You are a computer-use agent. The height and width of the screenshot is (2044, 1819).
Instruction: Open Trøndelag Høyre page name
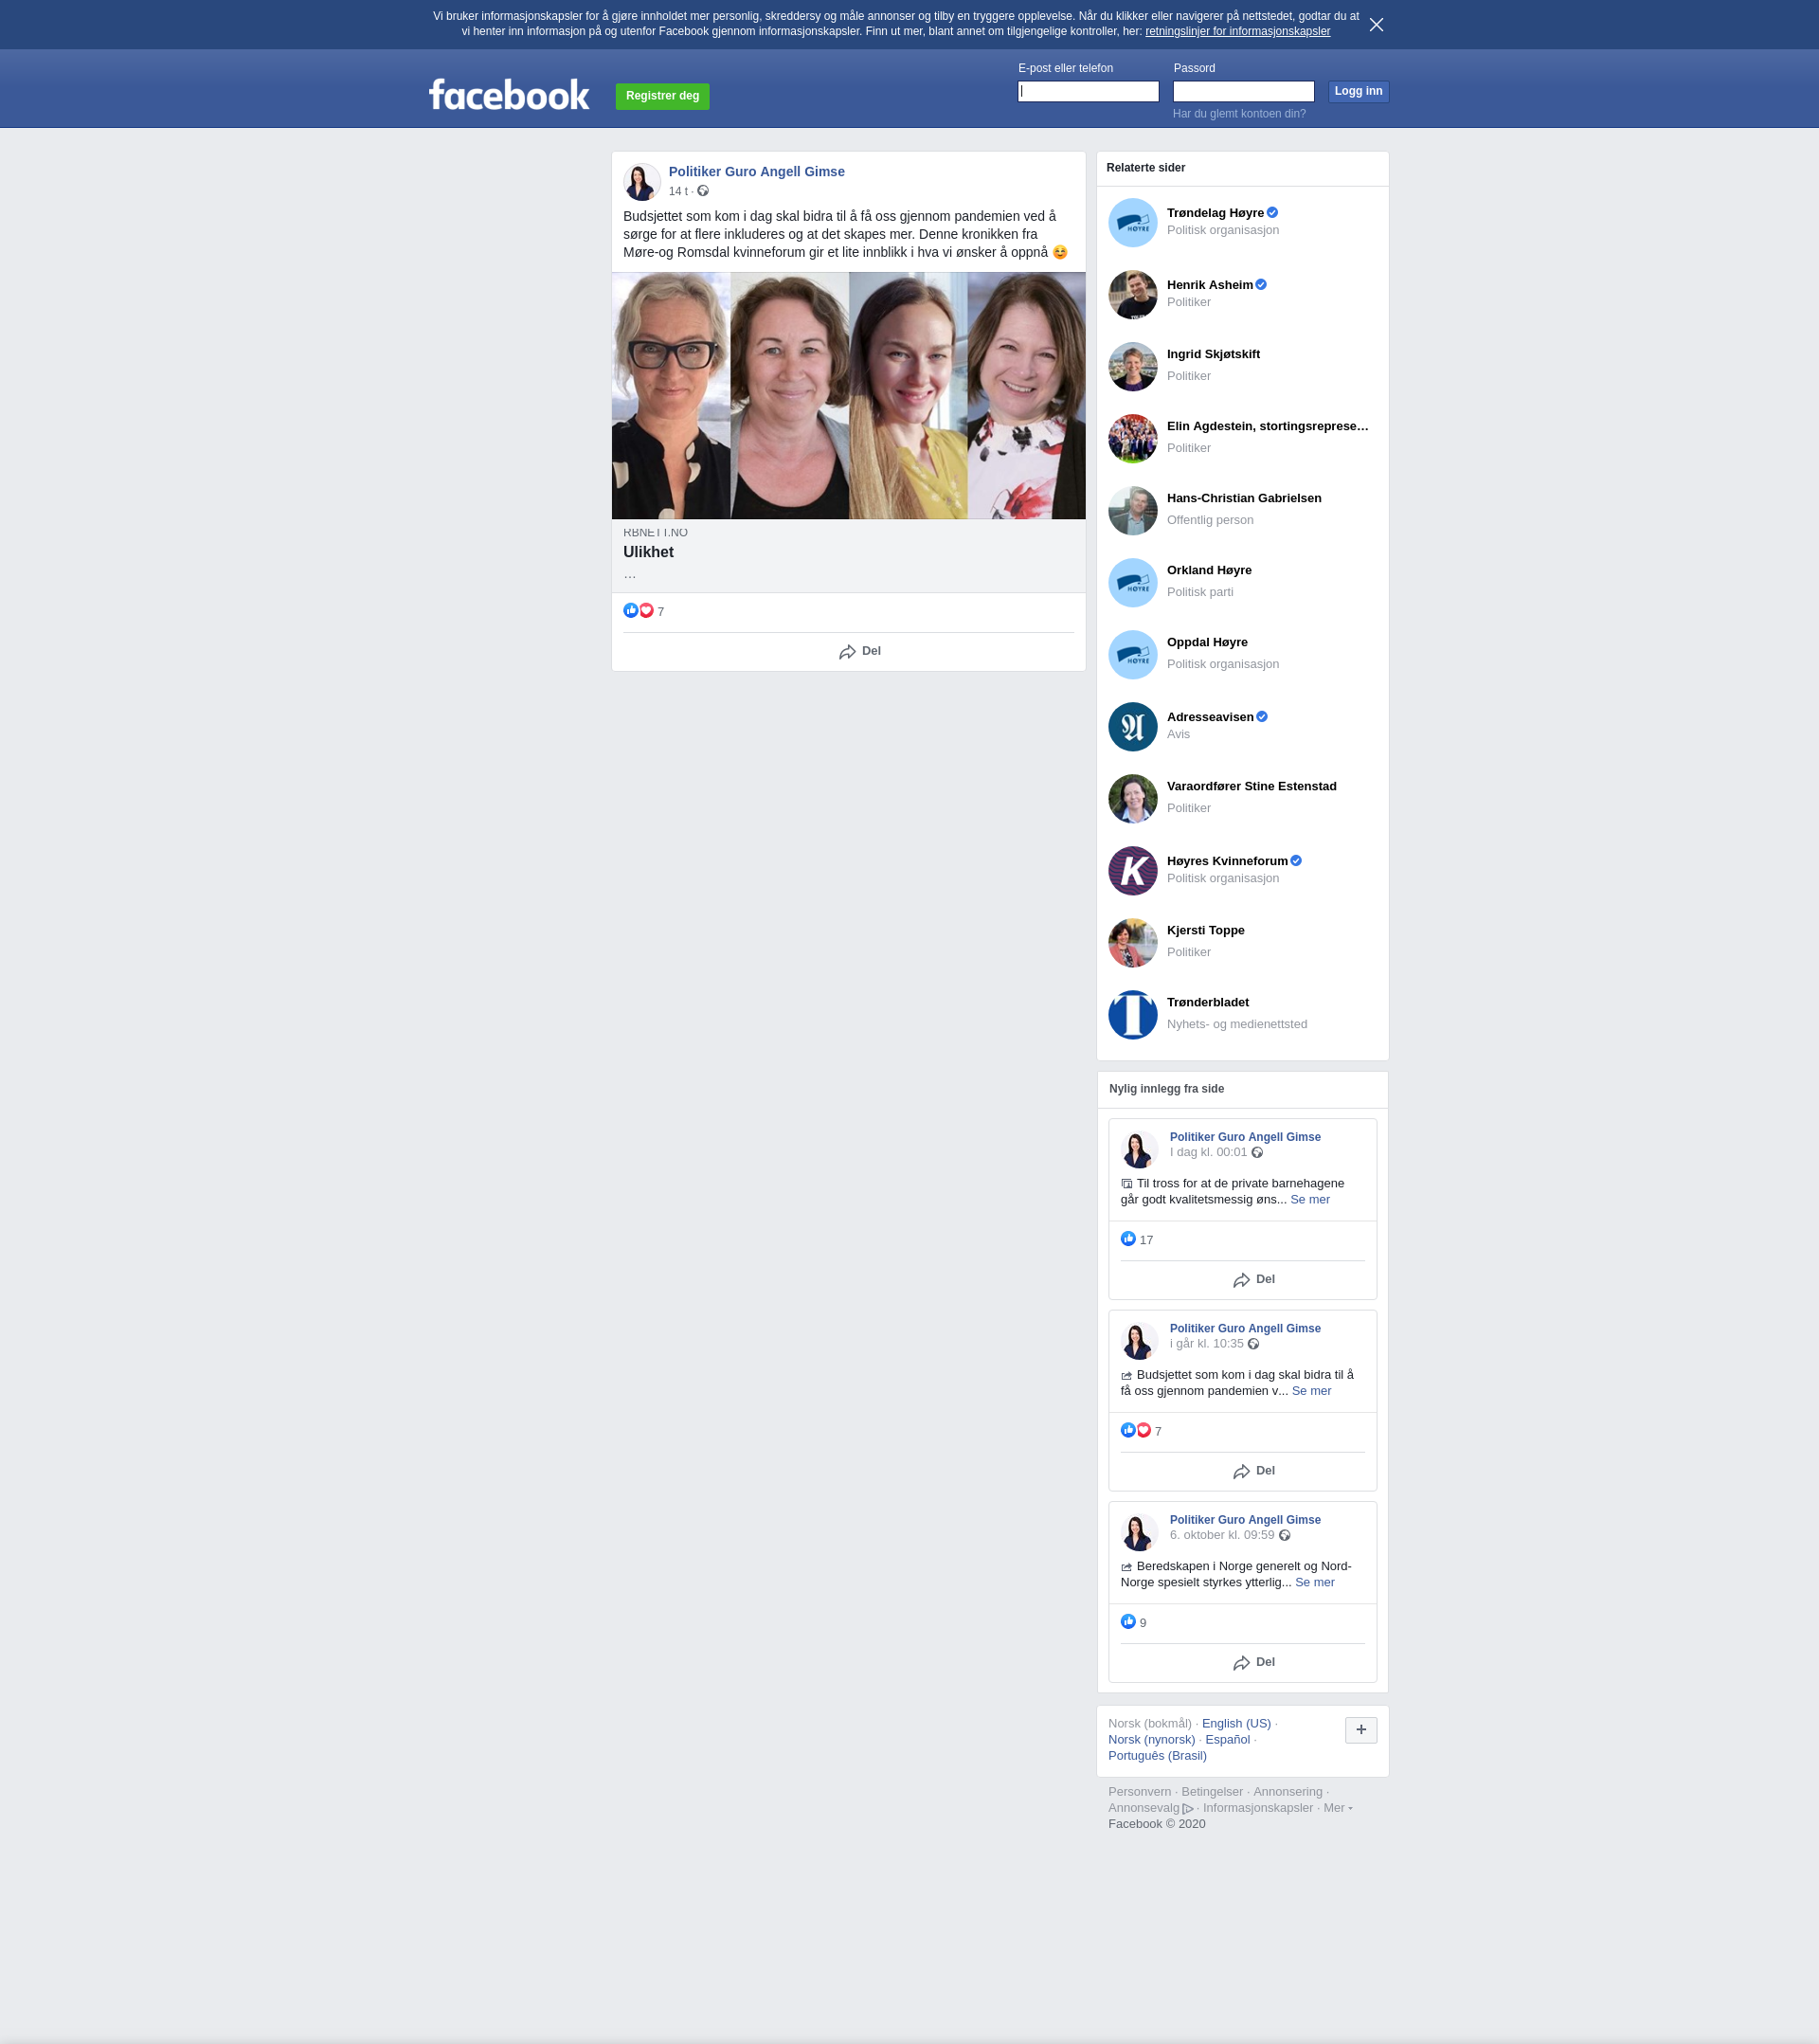pyautogui.click(x=1215, y=213)
